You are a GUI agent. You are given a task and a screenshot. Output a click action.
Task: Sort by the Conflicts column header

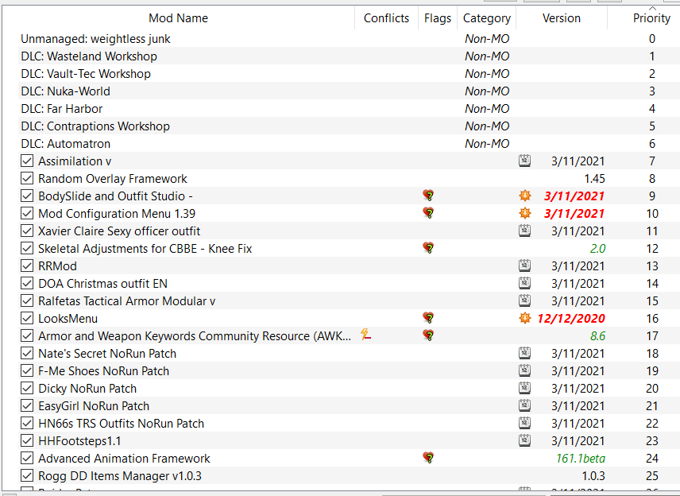386,17
